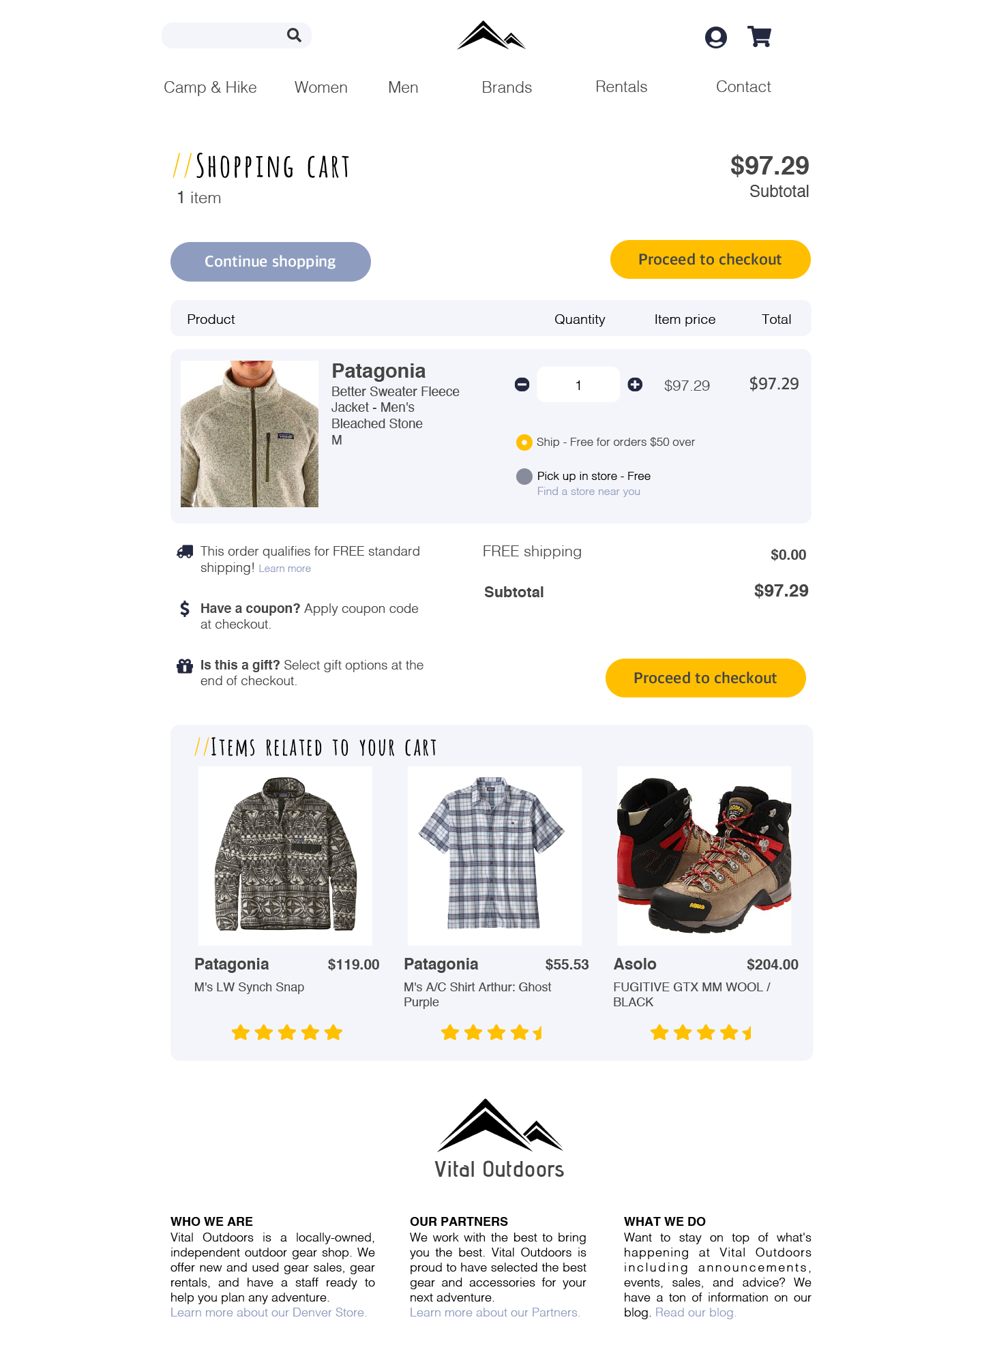Open the Asolo Fugitive GTX boots thumbnail
The width and height of the screenshot is (982, 1354).
[x=704, y=856]
